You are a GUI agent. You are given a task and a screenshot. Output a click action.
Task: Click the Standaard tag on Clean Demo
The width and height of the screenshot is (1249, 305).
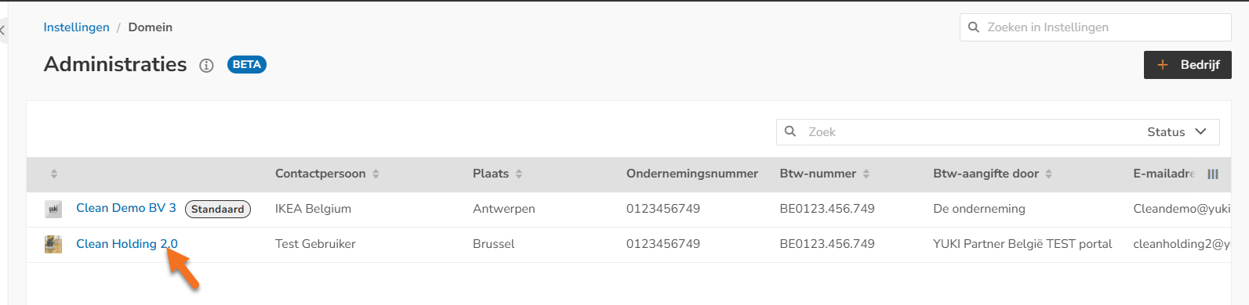pyautogui.click(x=218, y=209)
